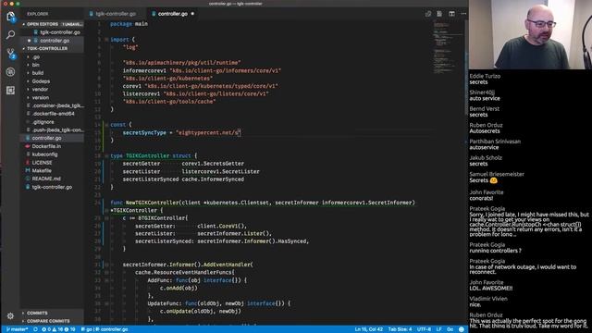Click the UTF-8 encoding indicator
Image resolution: width=592 pixels, height=333 pixels.
424,329
